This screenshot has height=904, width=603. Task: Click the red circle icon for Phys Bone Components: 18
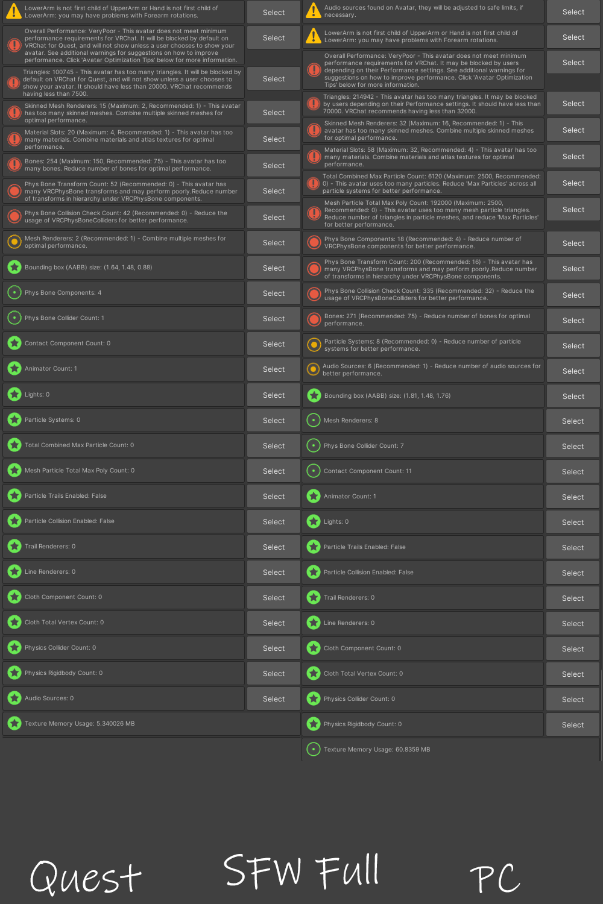pyautogui.click(x=314, y=242)
